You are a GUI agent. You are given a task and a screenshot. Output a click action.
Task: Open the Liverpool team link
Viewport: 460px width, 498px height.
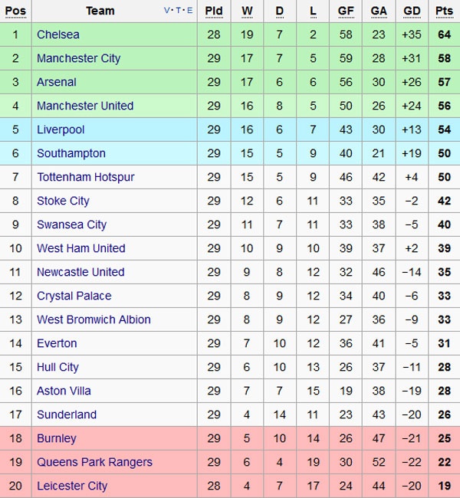[x=61, y=129]
